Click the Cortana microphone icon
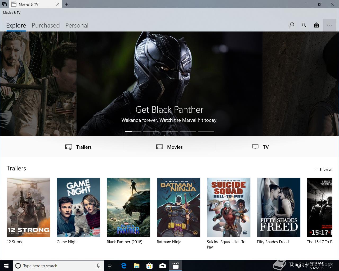Image resolution: width=339 pixels, height=271 pixels. point(98,266)
